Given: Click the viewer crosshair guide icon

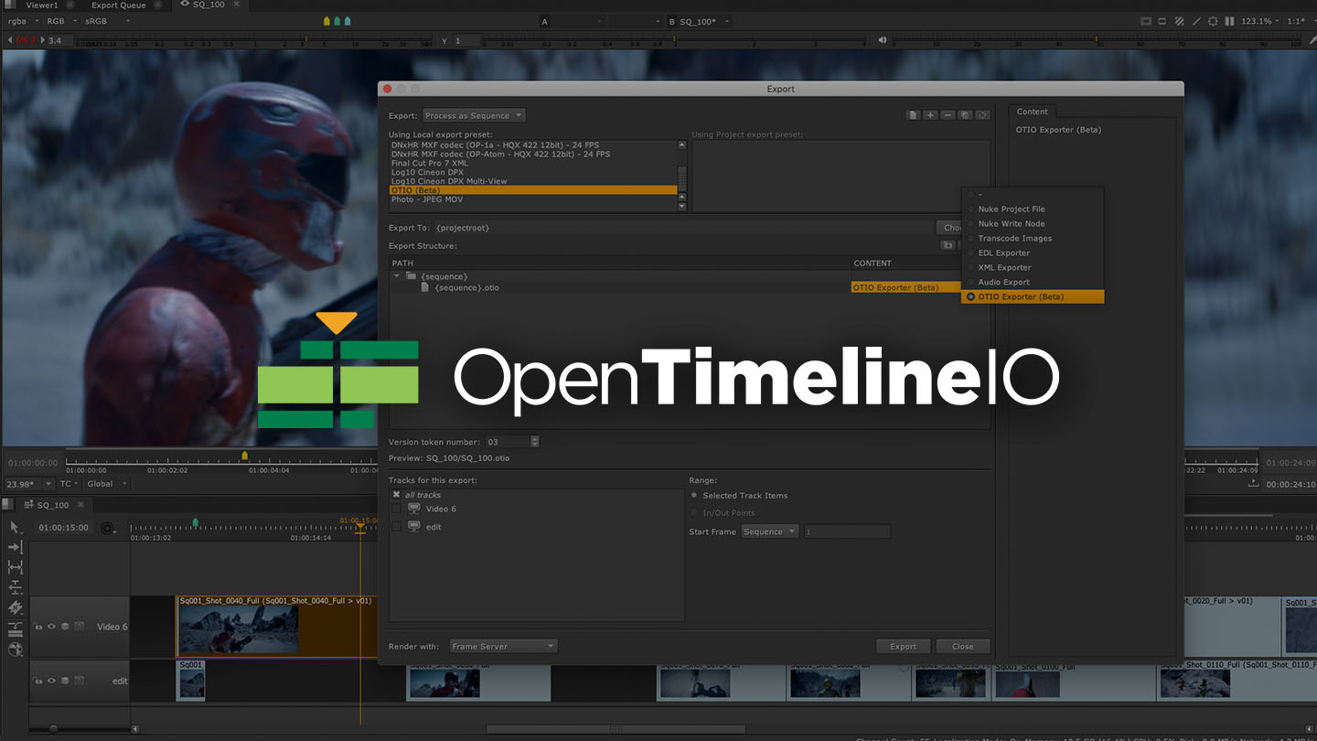Looking at the screenshot, I should (1214, 21).
